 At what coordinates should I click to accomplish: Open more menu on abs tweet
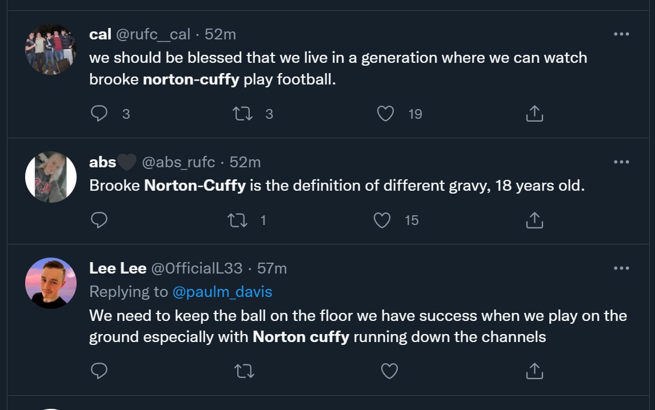pos(621,162)
